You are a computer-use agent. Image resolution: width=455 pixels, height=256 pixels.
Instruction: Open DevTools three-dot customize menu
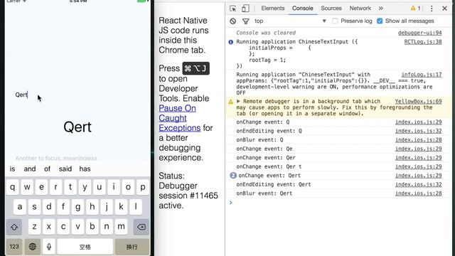tap(432, 9)
